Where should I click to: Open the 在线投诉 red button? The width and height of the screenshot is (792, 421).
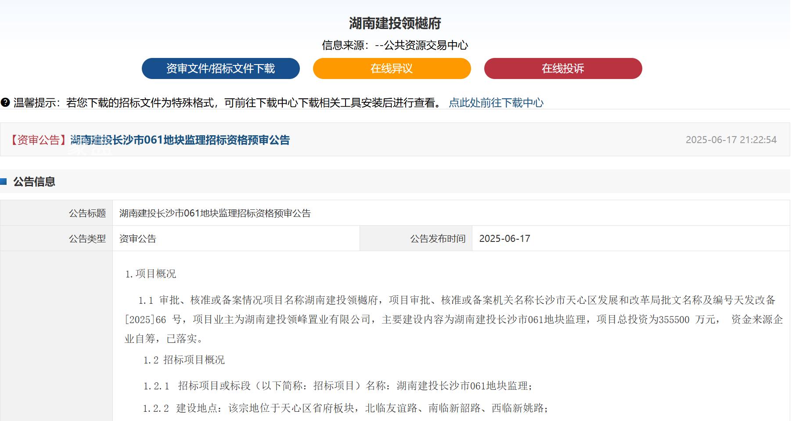[x=563, y=68]
